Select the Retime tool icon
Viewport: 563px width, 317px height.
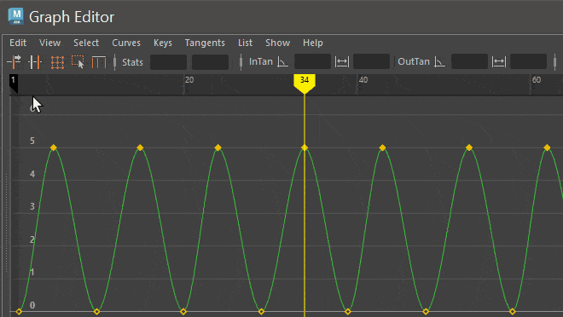99,62
